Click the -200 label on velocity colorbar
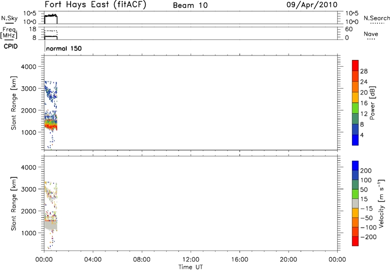390x270 pixels. (x=369, y=237)
